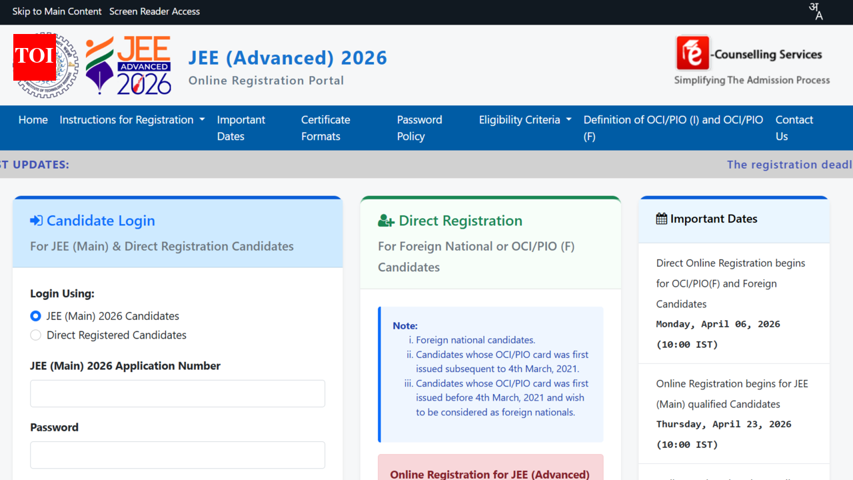Click the JEE (Advanced) 2026 portal title
The height and width of the screenshot is (480, 853).
pos(288,58)
